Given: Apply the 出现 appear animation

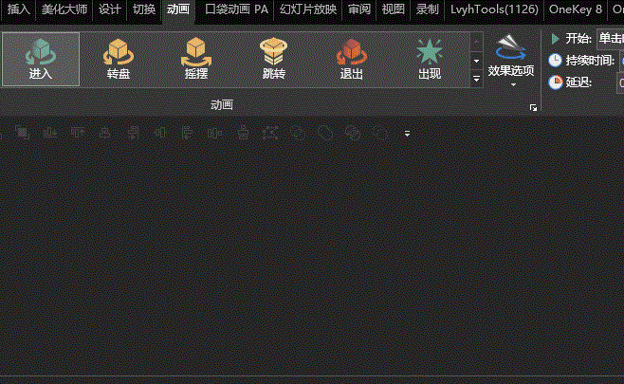Looking at the screenshot, I should [429, 59].
